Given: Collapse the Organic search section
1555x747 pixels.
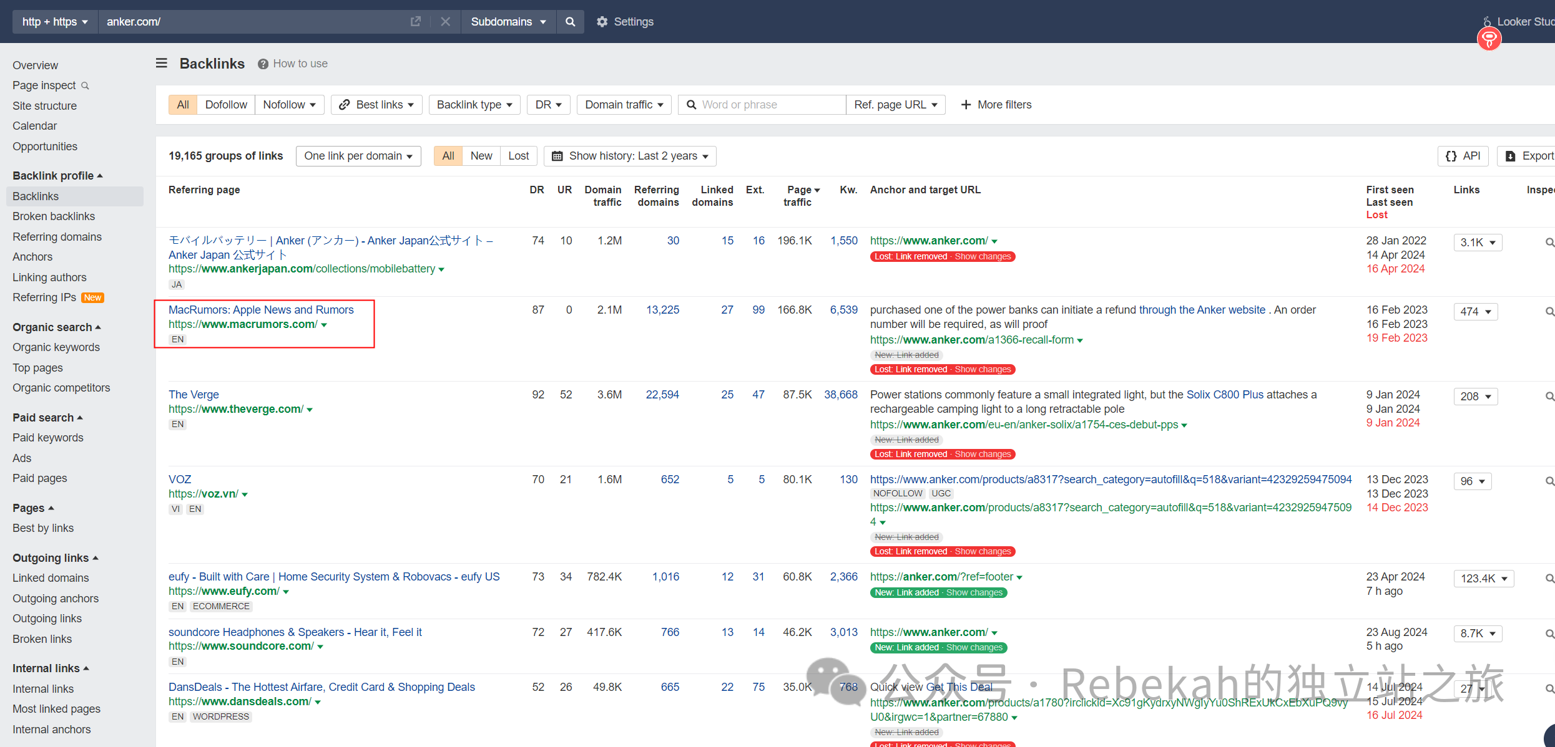Looking at the screenshot, I should pos(57,327).
